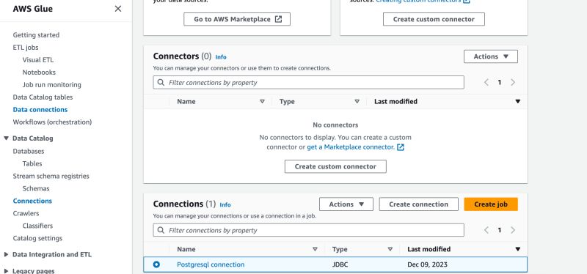Focus the Connectors filter field
The image size is (587, 274).
coord(308,83)
